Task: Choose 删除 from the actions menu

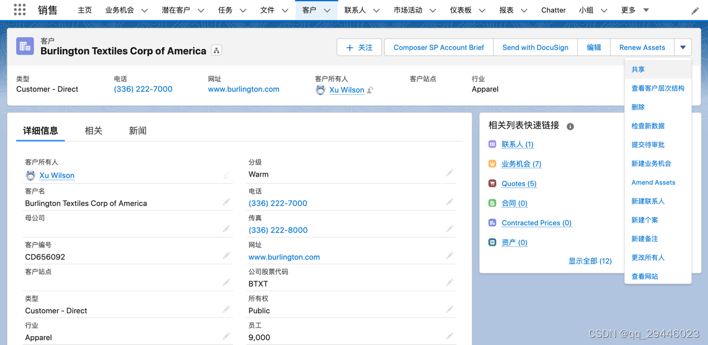Action: coord(658,107)
